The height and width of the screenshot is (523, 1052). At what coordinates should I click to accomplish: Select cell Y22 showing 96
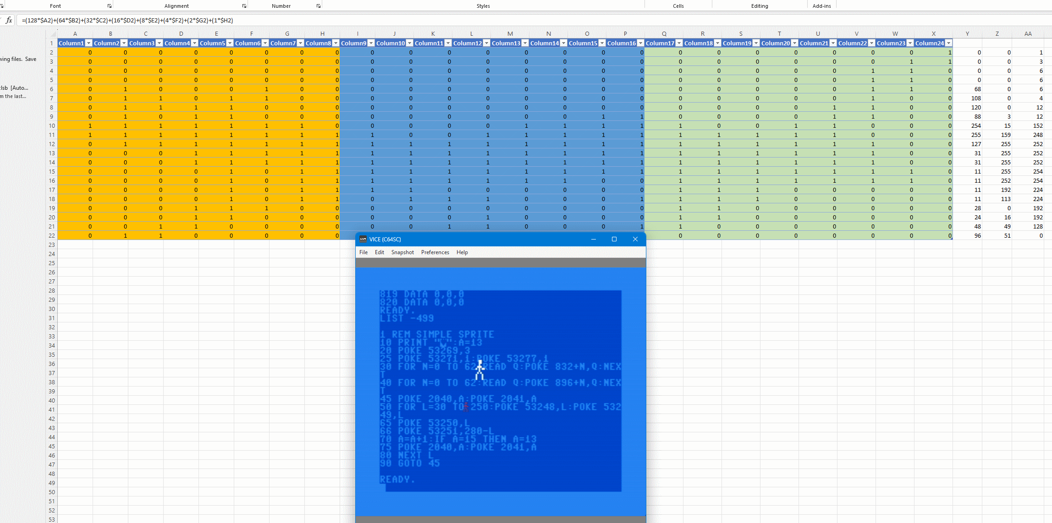click(x=968, y=235)
